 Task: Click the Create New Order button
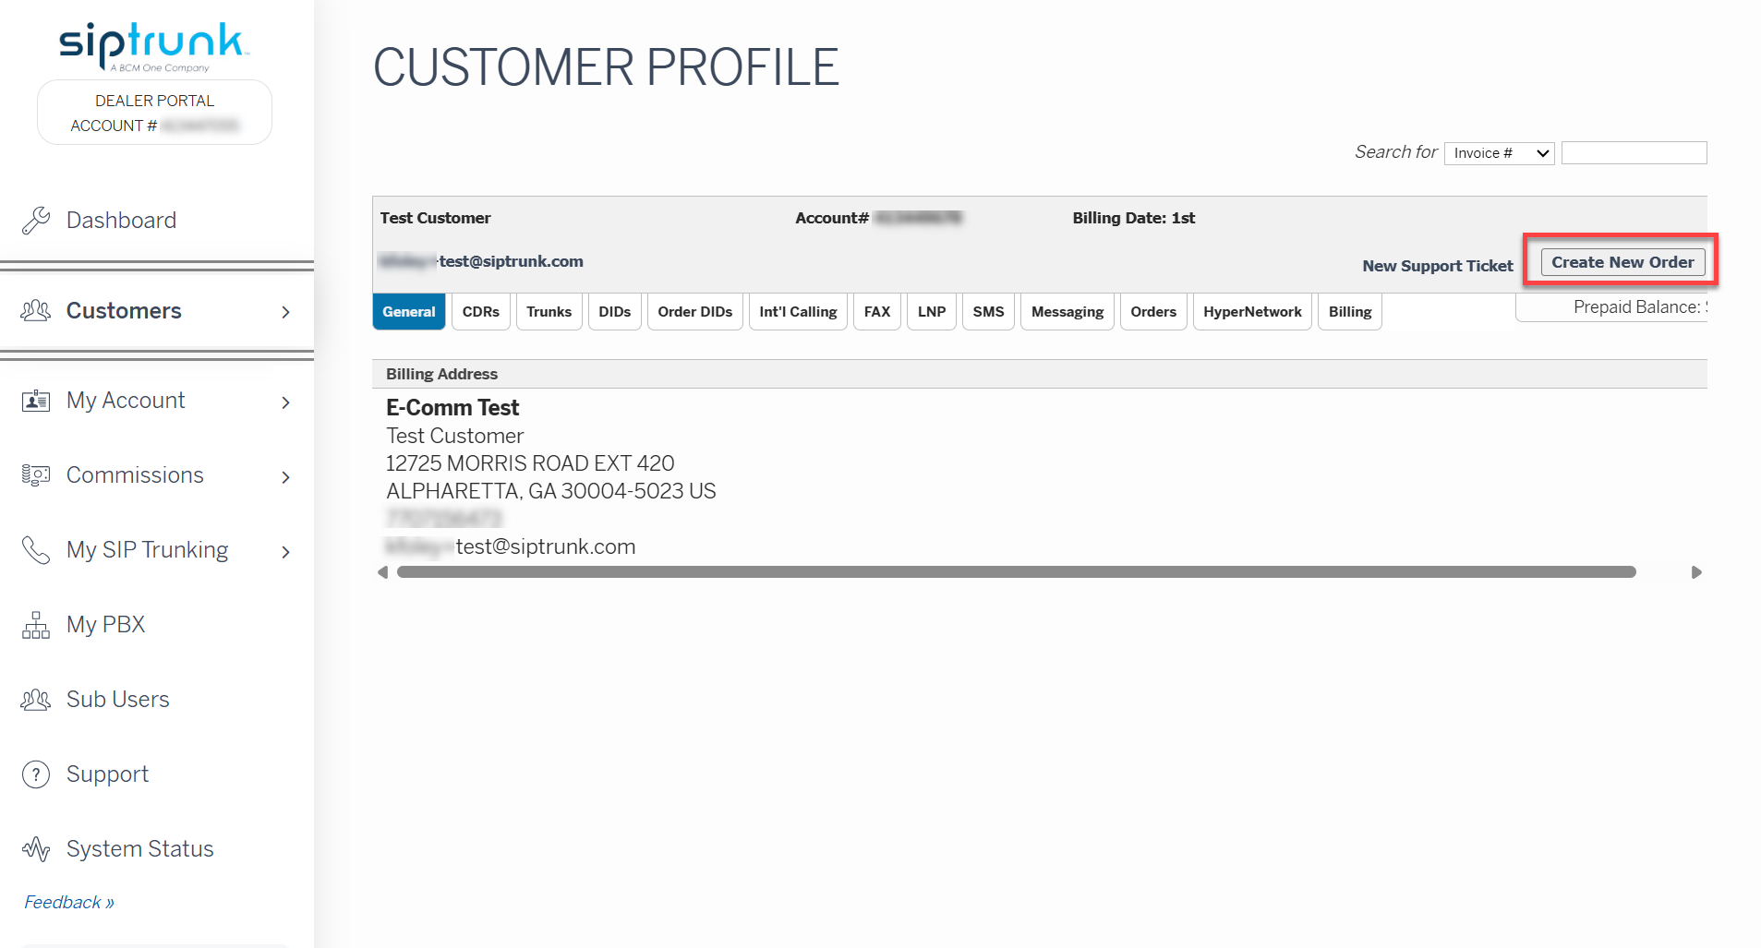click(1622, 262)
